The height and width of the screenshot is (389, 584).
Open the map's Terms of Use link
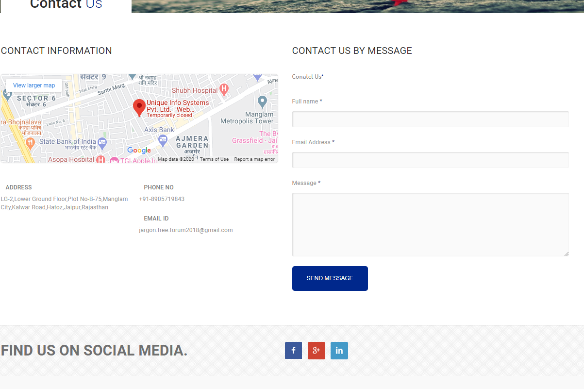tap(214, 159)
